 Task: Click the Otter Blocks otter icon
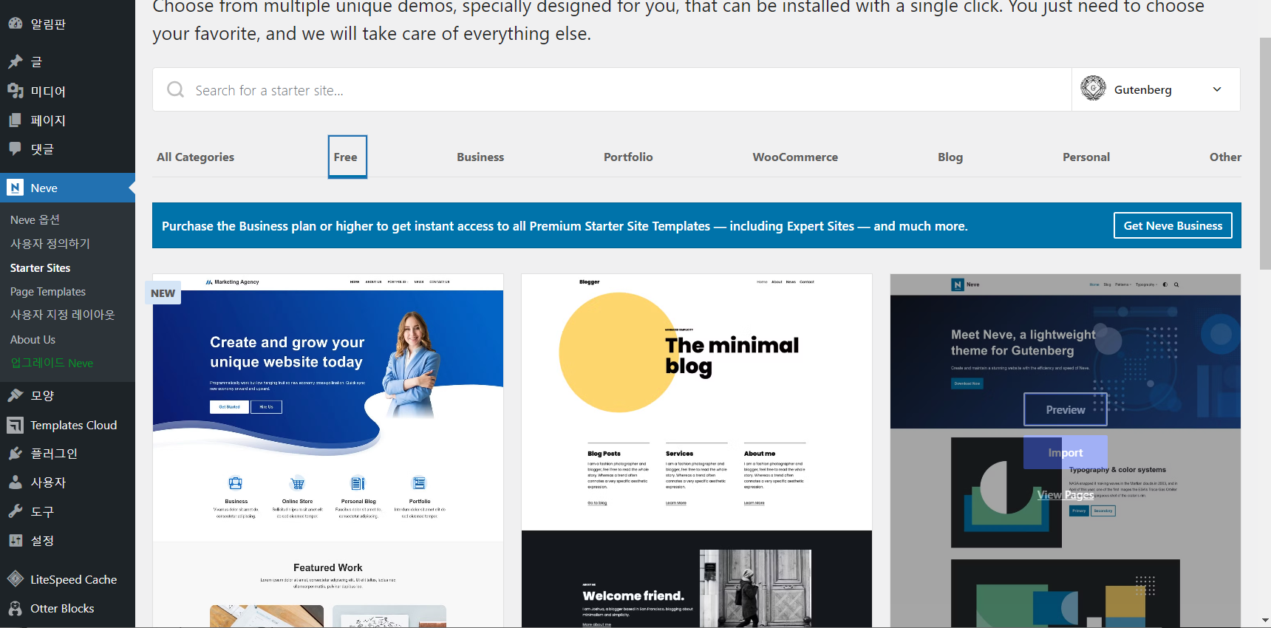pos(16,608)
